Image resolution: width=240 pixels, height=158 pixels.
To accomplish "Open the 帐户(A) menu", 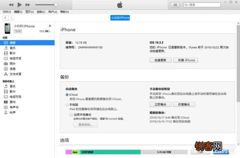I will [x=52, y=12].
